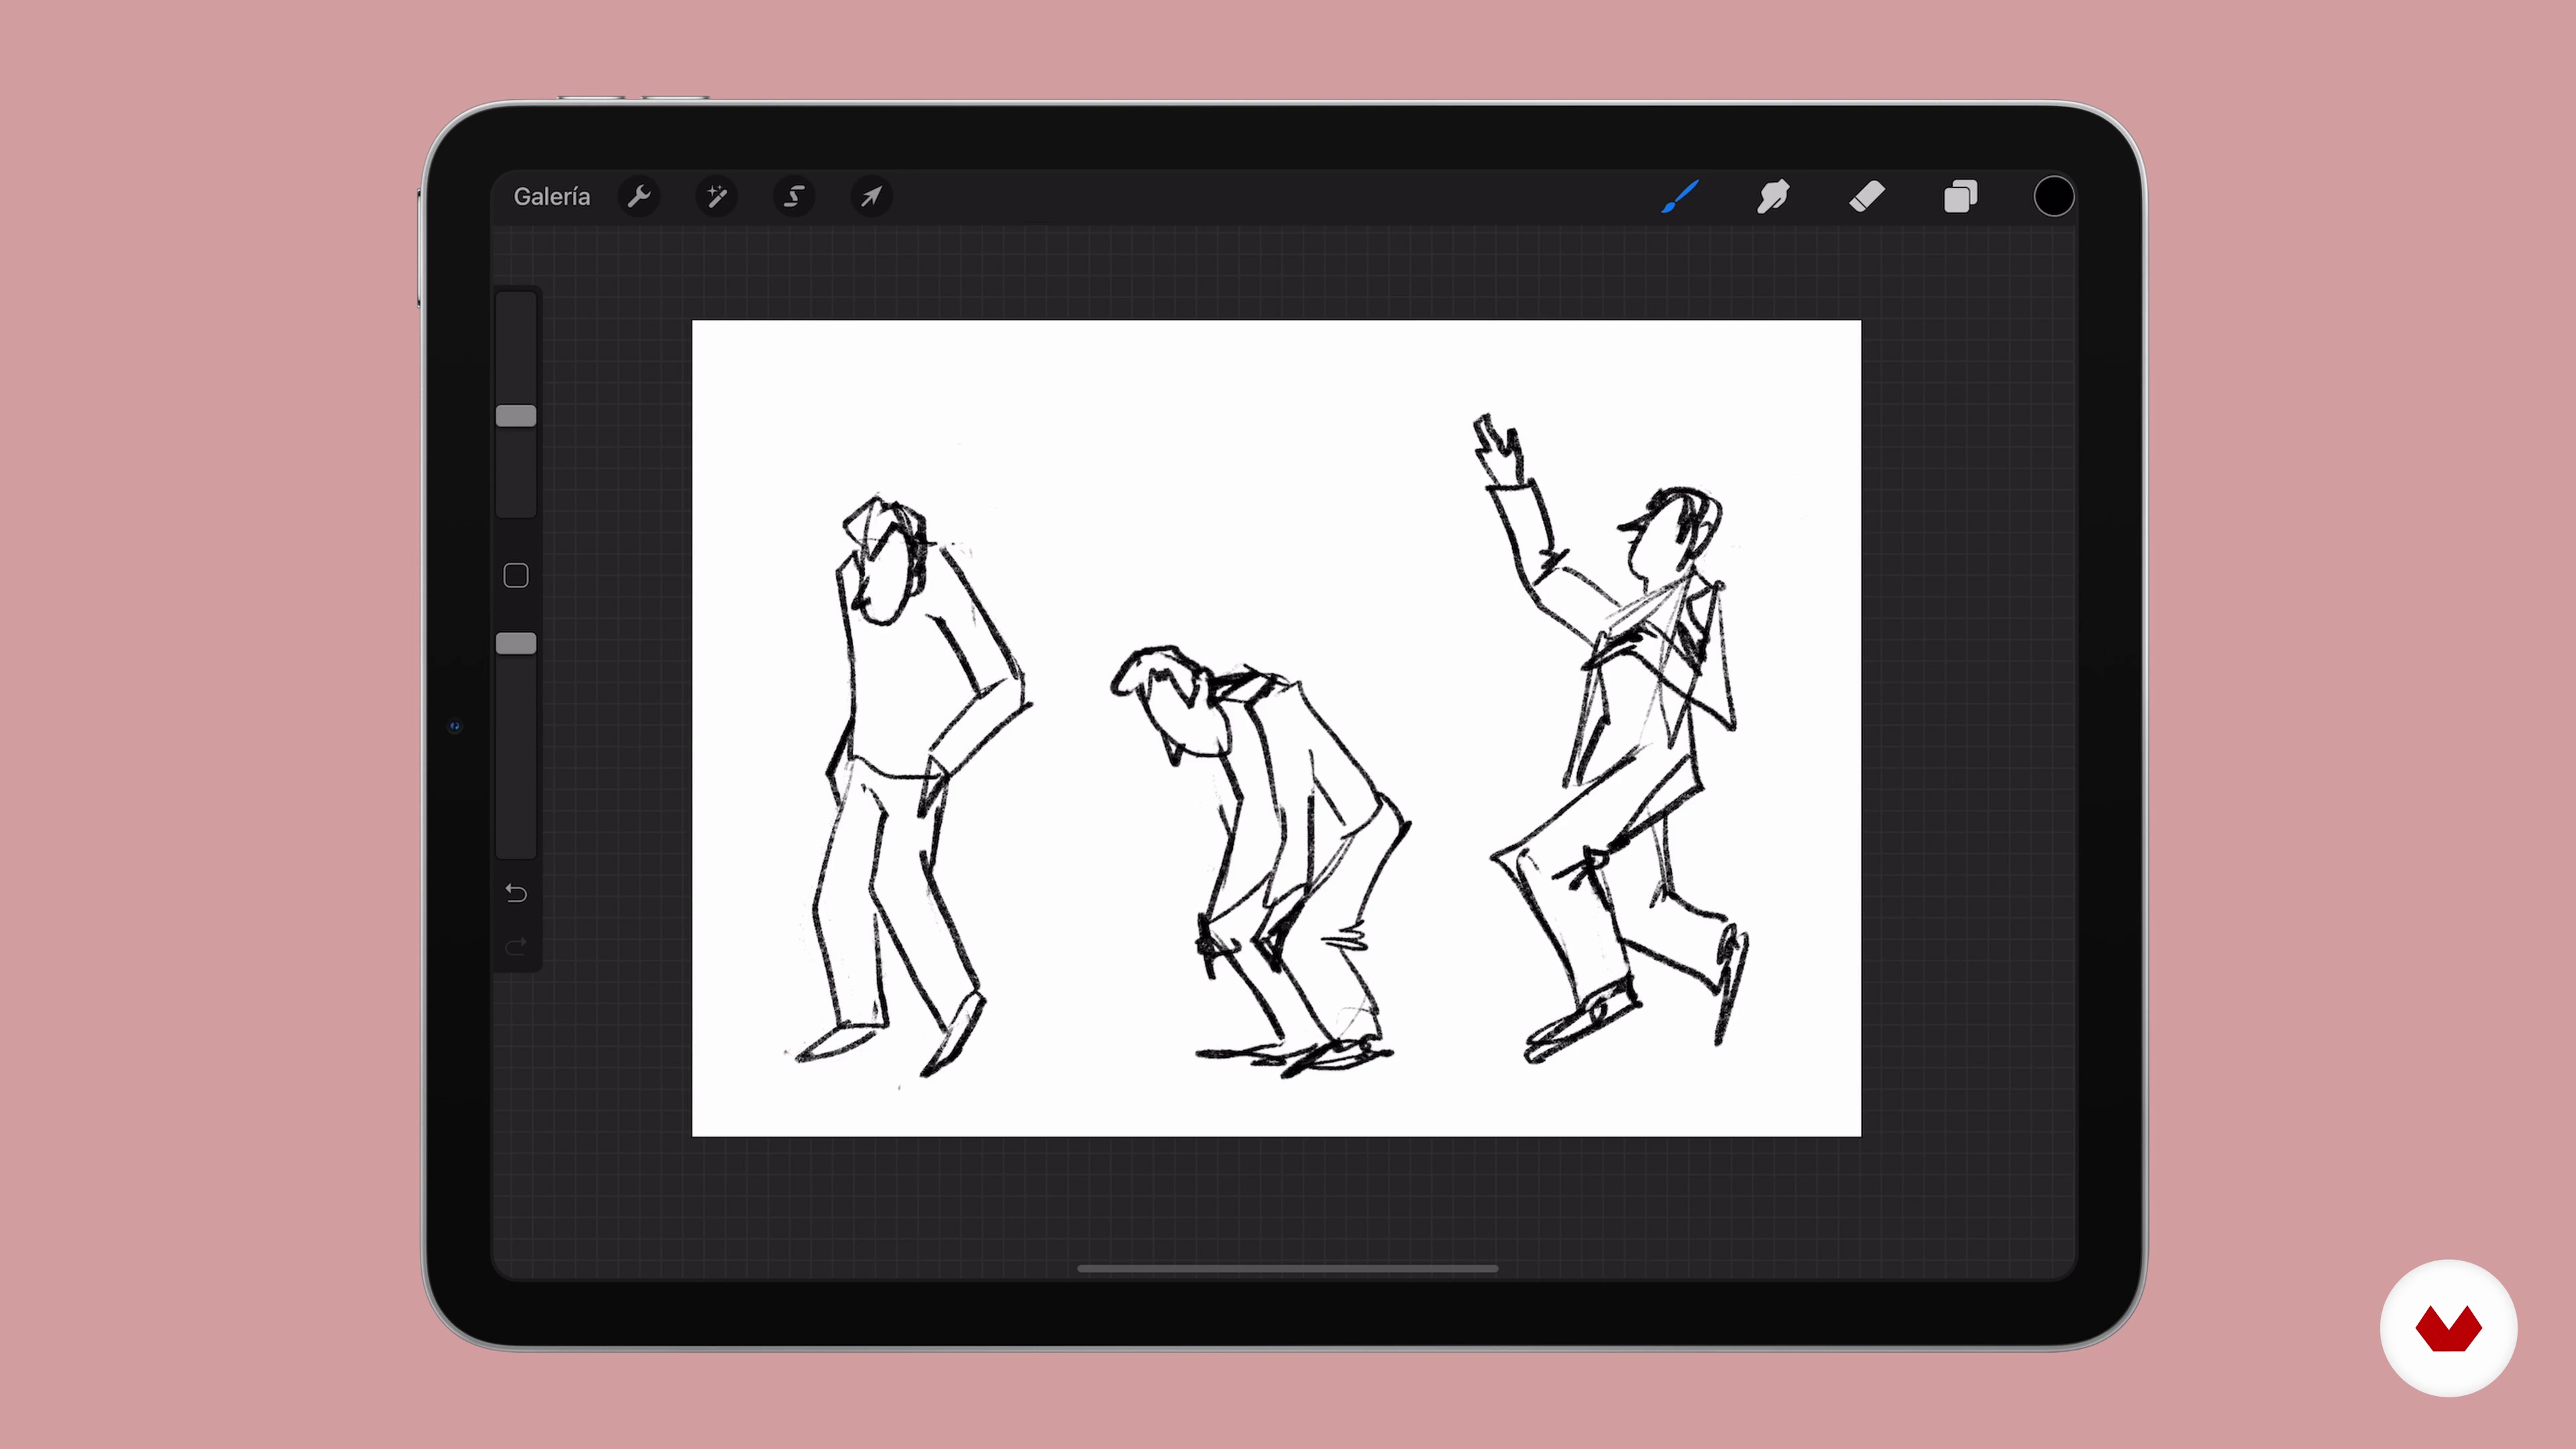
Task: Open the black color picker
Action: pyautogui.click(x=2053, y=197)
